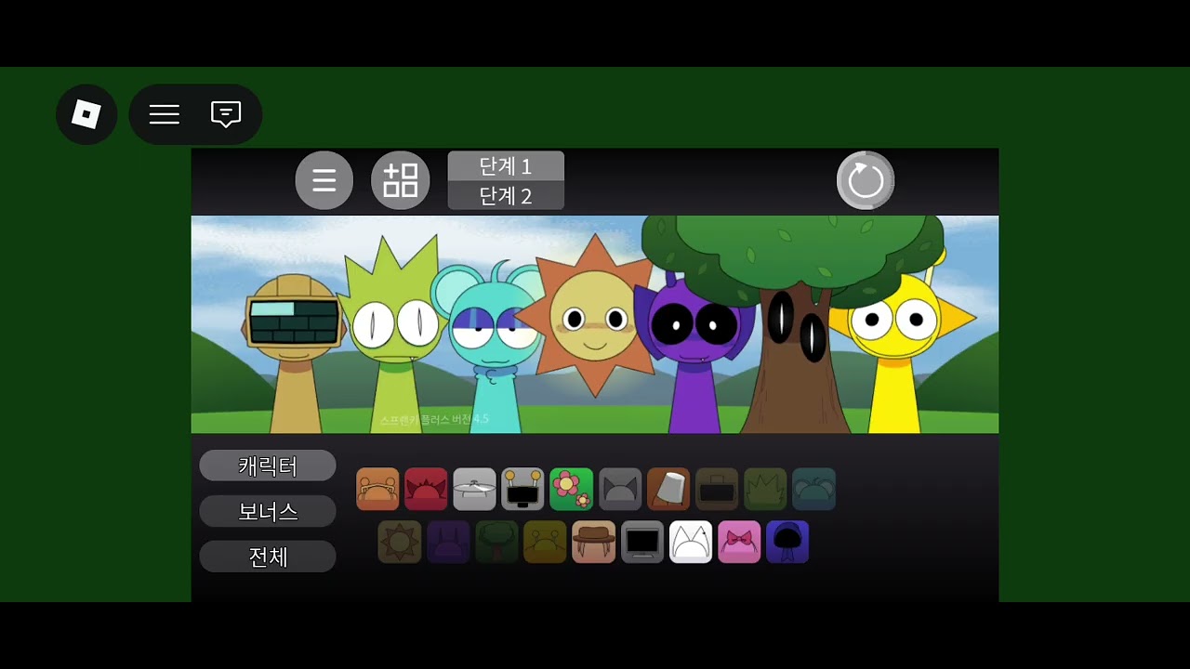Pick the green icon with pink flowers
1190x669 pixels.
coord(571,489)
